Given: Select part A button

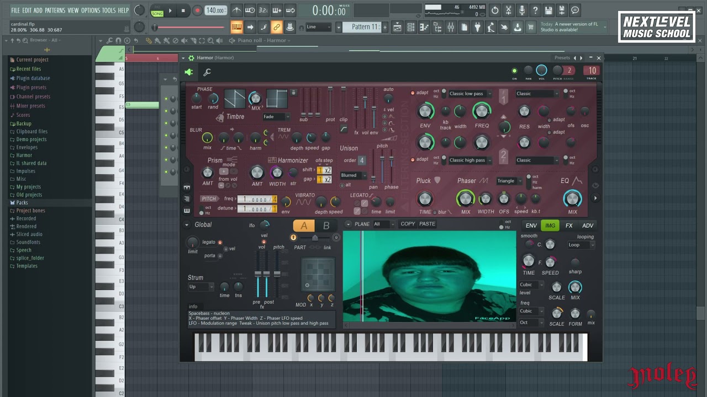Looking at the screenshot, I should [x=304, y=226].
